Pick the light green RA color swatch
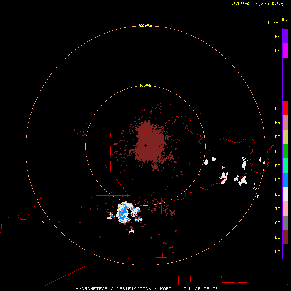Screen dimensions: 291x291 tap(286, 166)
